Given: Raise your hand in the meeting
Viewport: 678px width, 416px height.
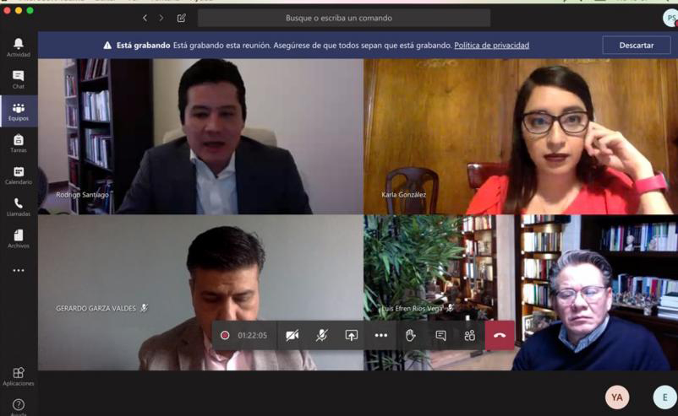Looking at the screenshot, I should pyautogui.click(x=410, y=335).
